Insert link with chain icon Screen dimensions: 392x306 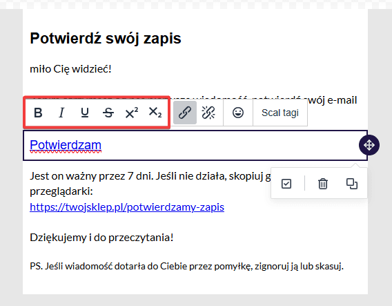click(185, 113)
